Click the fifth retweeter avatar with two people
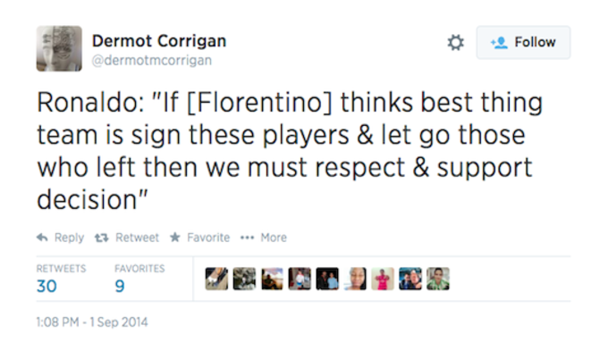The height and width of the screenshot is (359, 608). tap(327, 279)
